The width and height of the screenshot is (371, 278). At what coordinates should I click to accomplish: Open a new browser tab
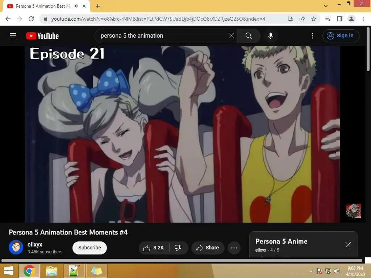[x=98, y=6]
